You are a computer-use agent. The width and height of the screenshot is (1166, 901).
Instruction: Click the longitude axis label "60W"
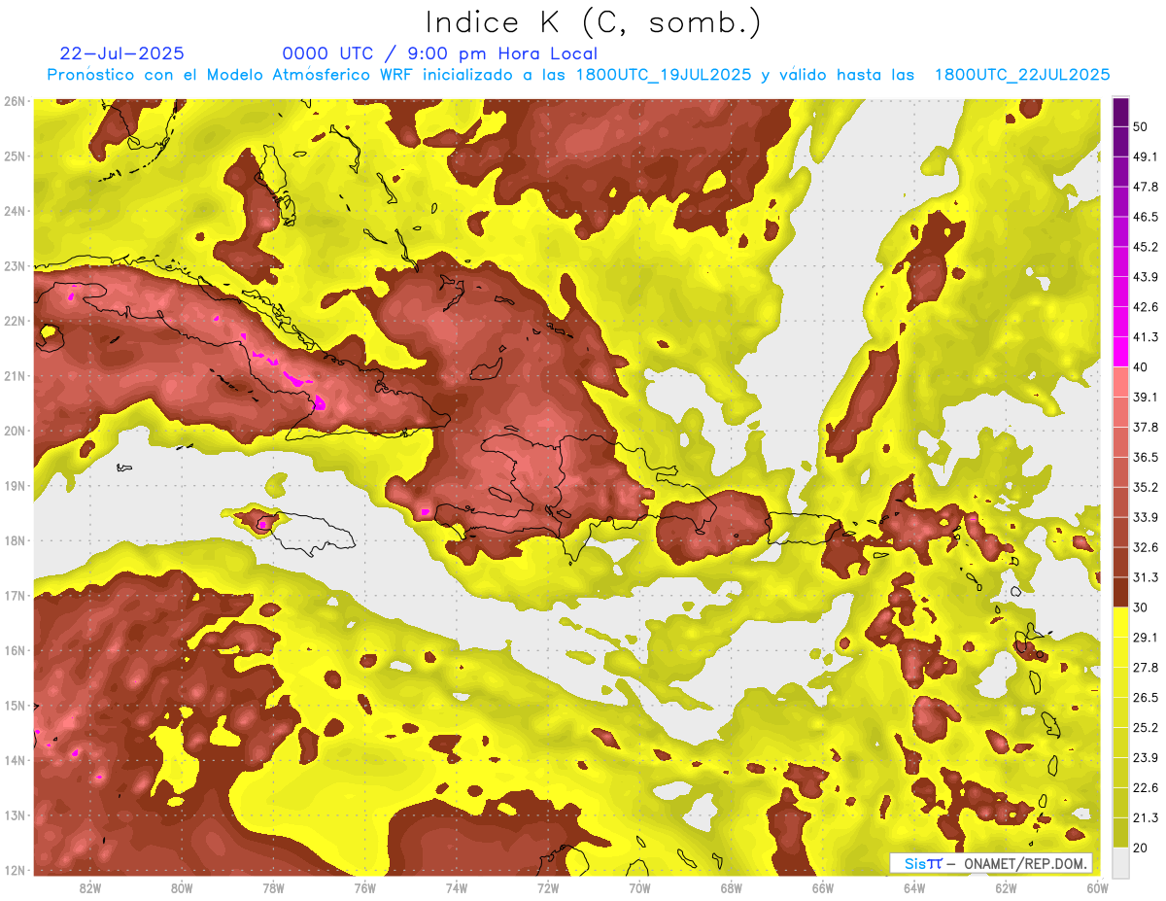point(1097,887)
